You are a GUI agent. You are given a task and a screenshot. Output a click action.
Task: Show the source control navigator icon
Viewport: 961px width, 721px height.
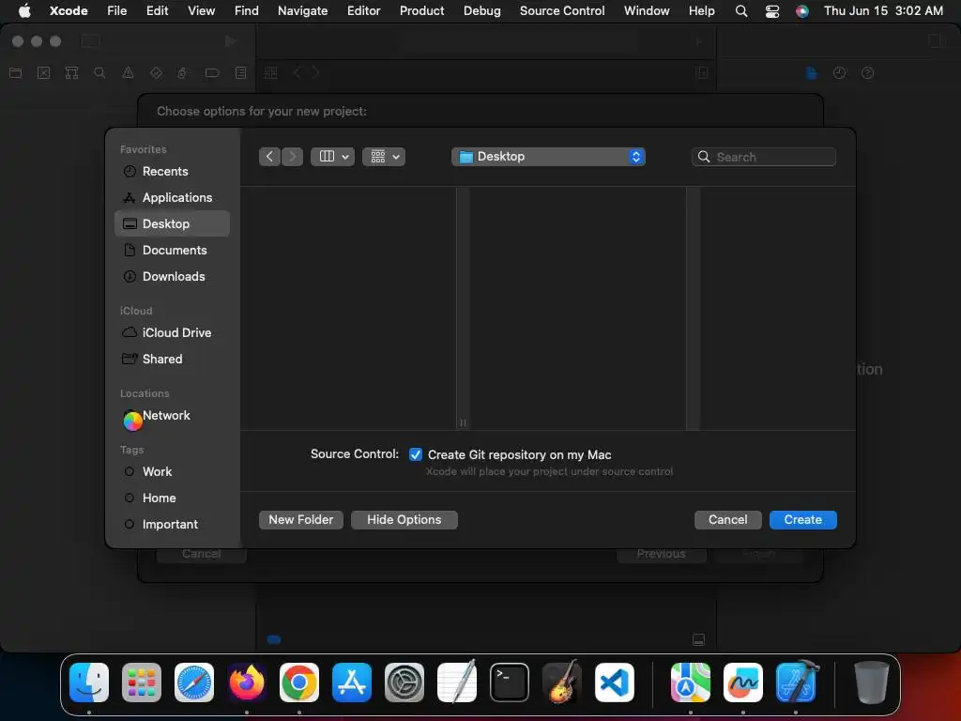pyautogui.click(x=43, y=73)
